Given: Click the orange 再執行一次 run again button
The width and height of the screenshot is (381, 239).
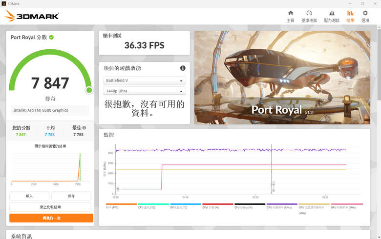Looking at the screenshot, I should (51, 218).
